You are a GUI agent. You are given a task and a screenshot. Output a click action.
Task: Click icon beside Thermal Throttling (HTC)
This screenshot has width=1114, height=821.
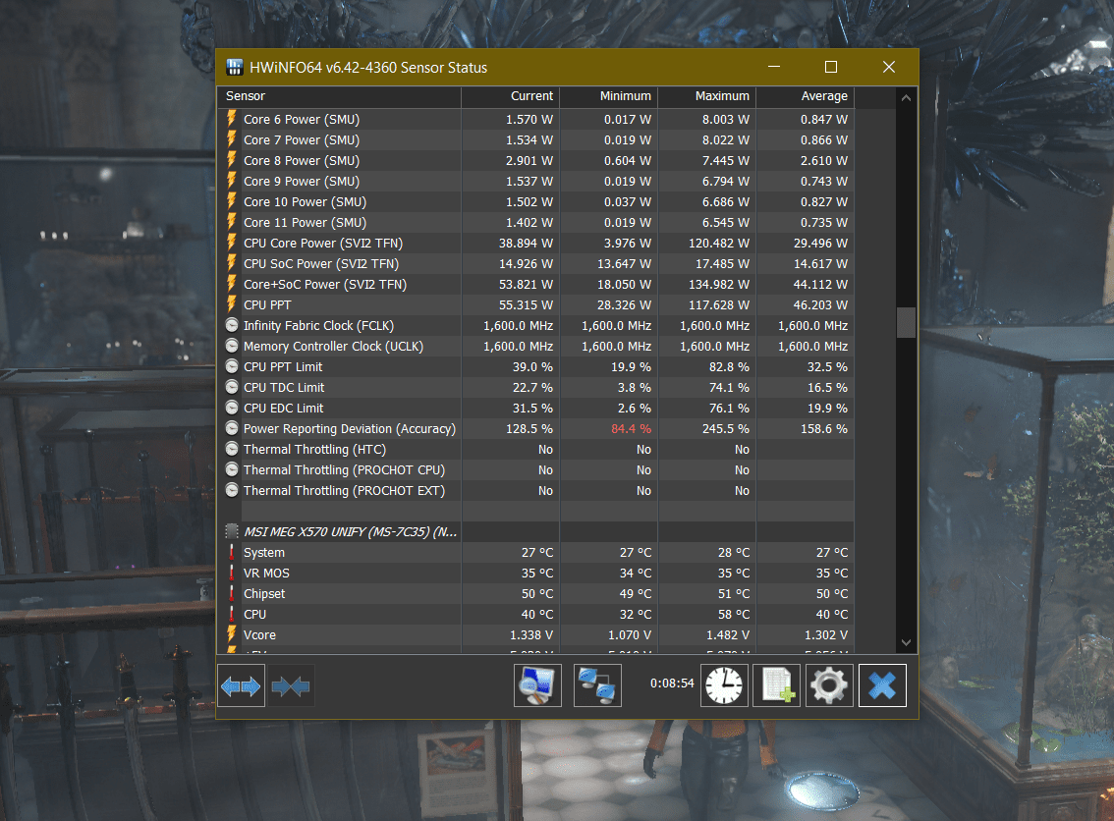click(x=232, y=449)
